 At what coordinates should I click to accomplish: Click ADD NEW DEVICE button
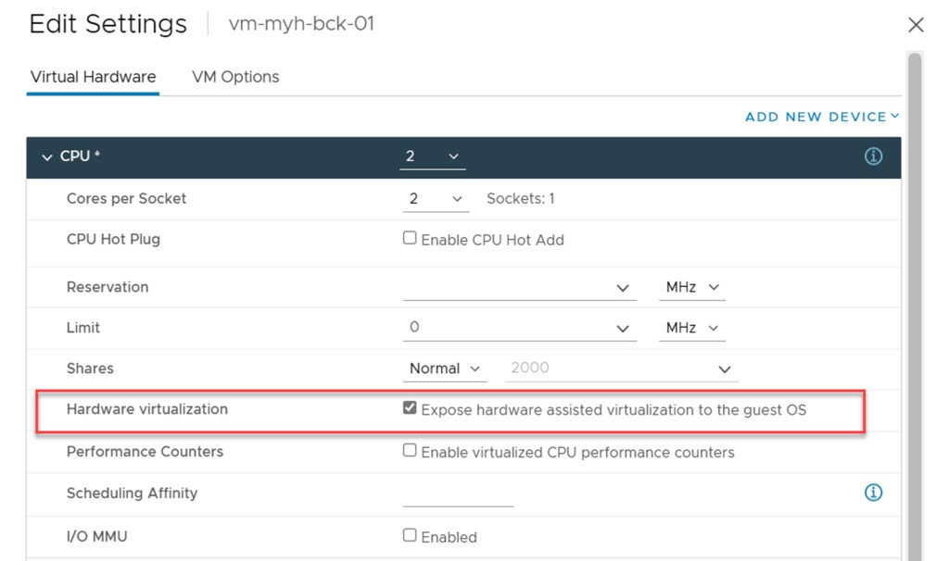pos(821,117)
